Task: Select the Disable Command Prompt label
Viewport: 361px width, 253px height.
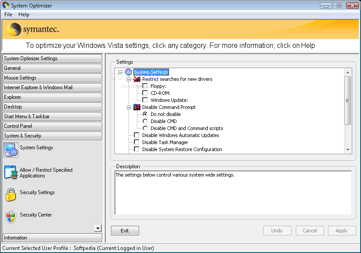Action: pos(169,107)
